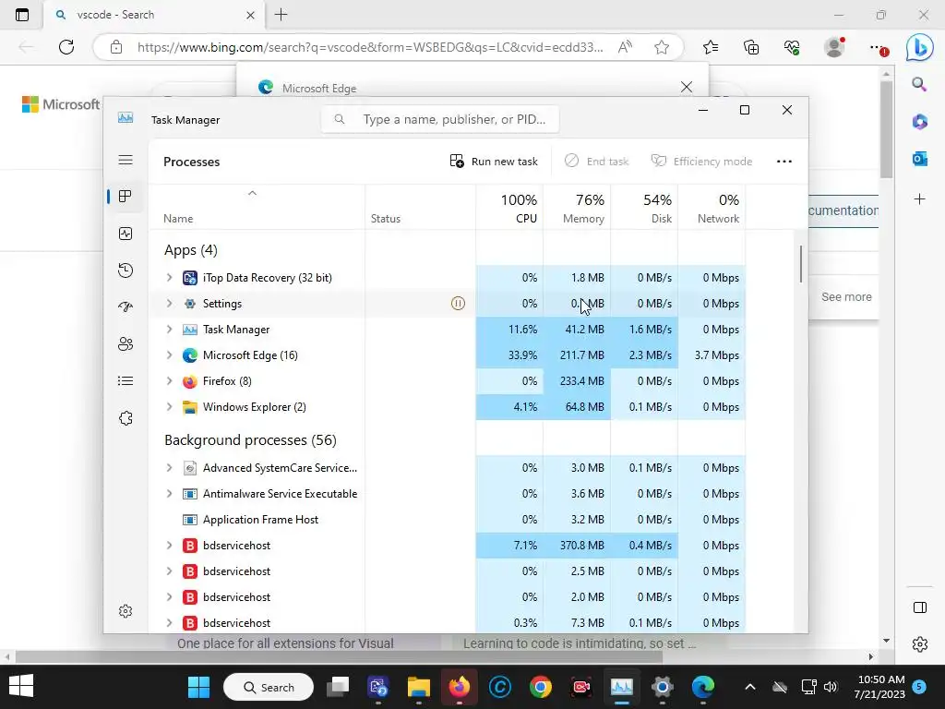Click Run new task button
The image size is (945, 709).
(494, 162)
